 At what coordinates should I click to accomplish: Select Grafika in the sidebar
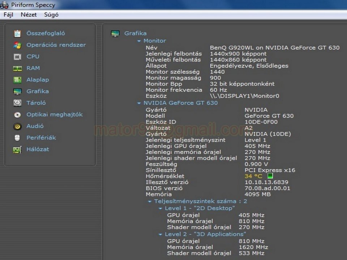38,91
